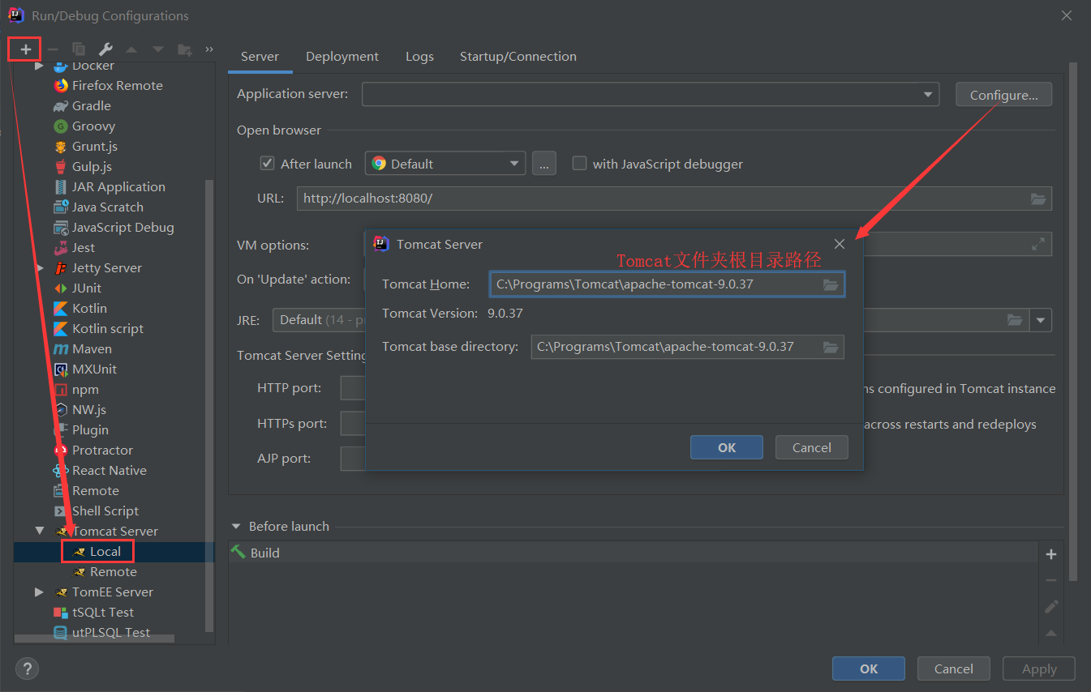Open the Application server dropdown

pos(928,95)
